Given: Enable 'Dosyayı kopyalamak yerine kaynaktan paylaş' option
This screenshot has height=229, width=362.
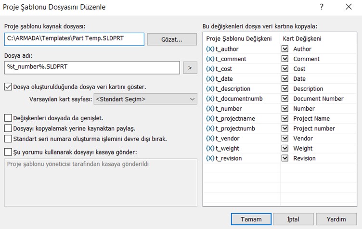Looking at the screenshot, I should pyautogui.click(x=8, y=128).
